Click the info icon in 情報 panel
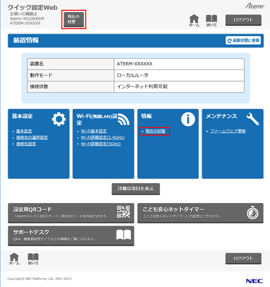This screenshot has width=270, height=287. pyautogui.click(x=188, y=119)
